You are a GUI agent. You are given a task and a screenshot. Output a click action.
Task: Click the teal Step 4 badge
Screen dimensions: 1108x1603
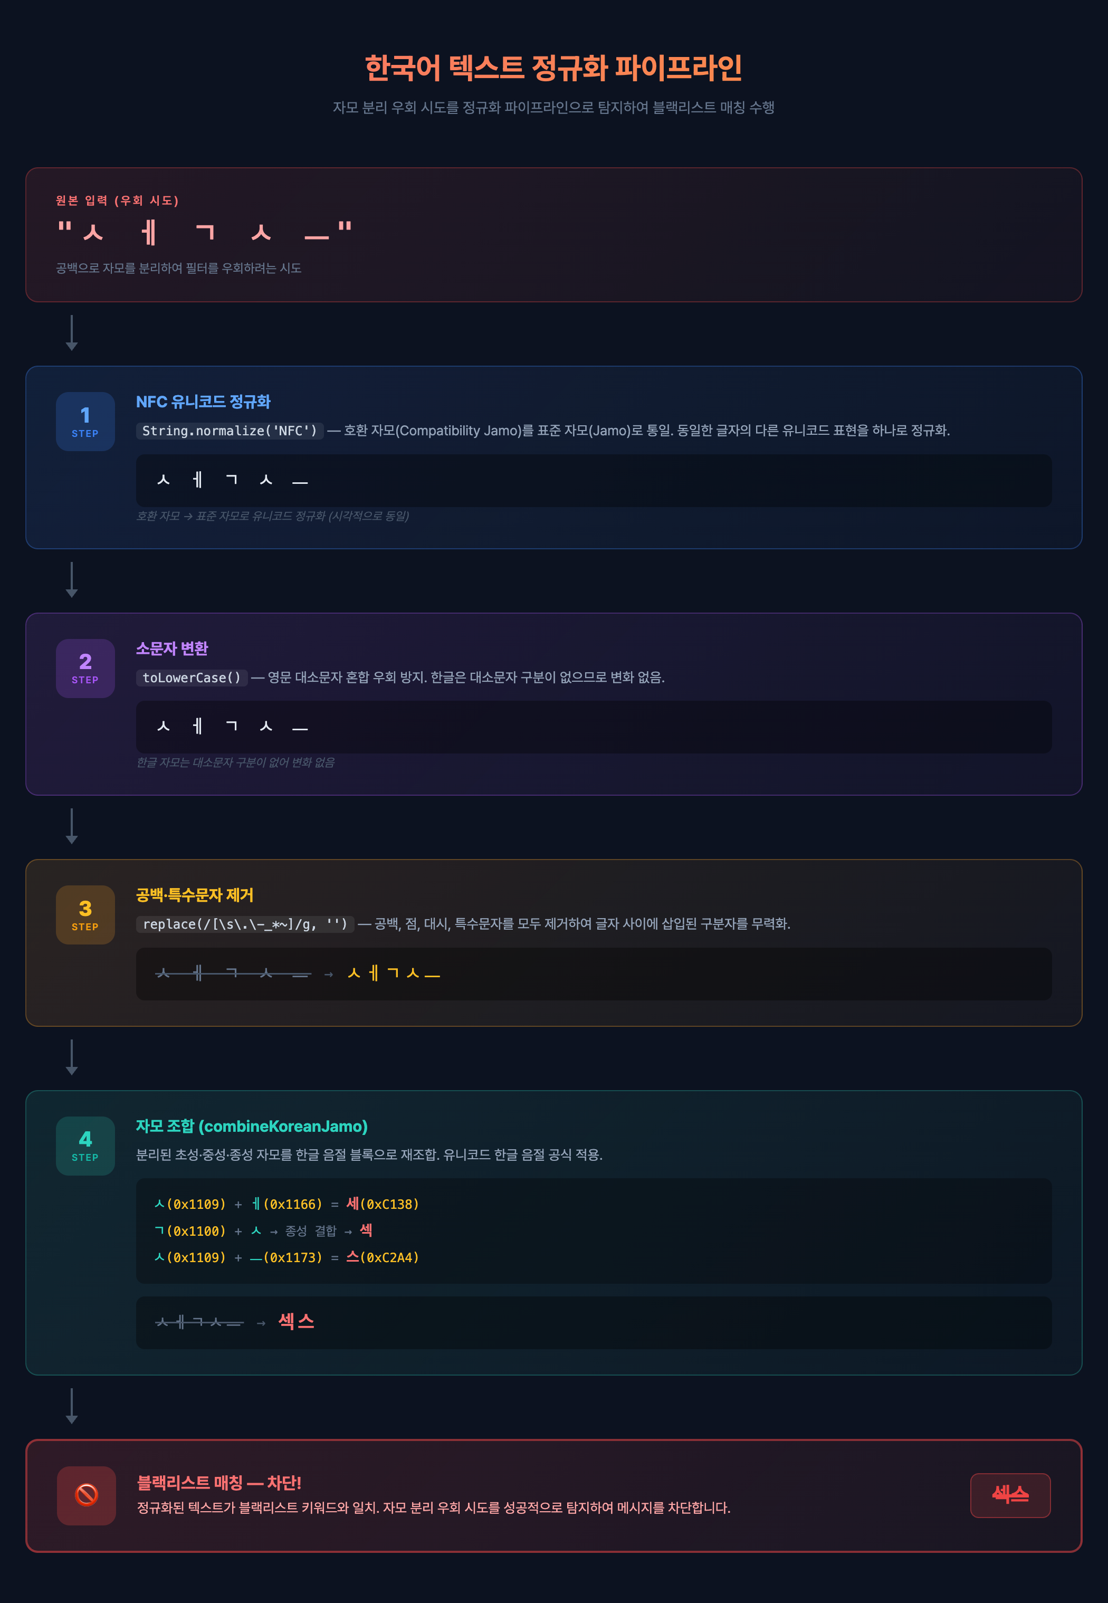[85, 1146]
